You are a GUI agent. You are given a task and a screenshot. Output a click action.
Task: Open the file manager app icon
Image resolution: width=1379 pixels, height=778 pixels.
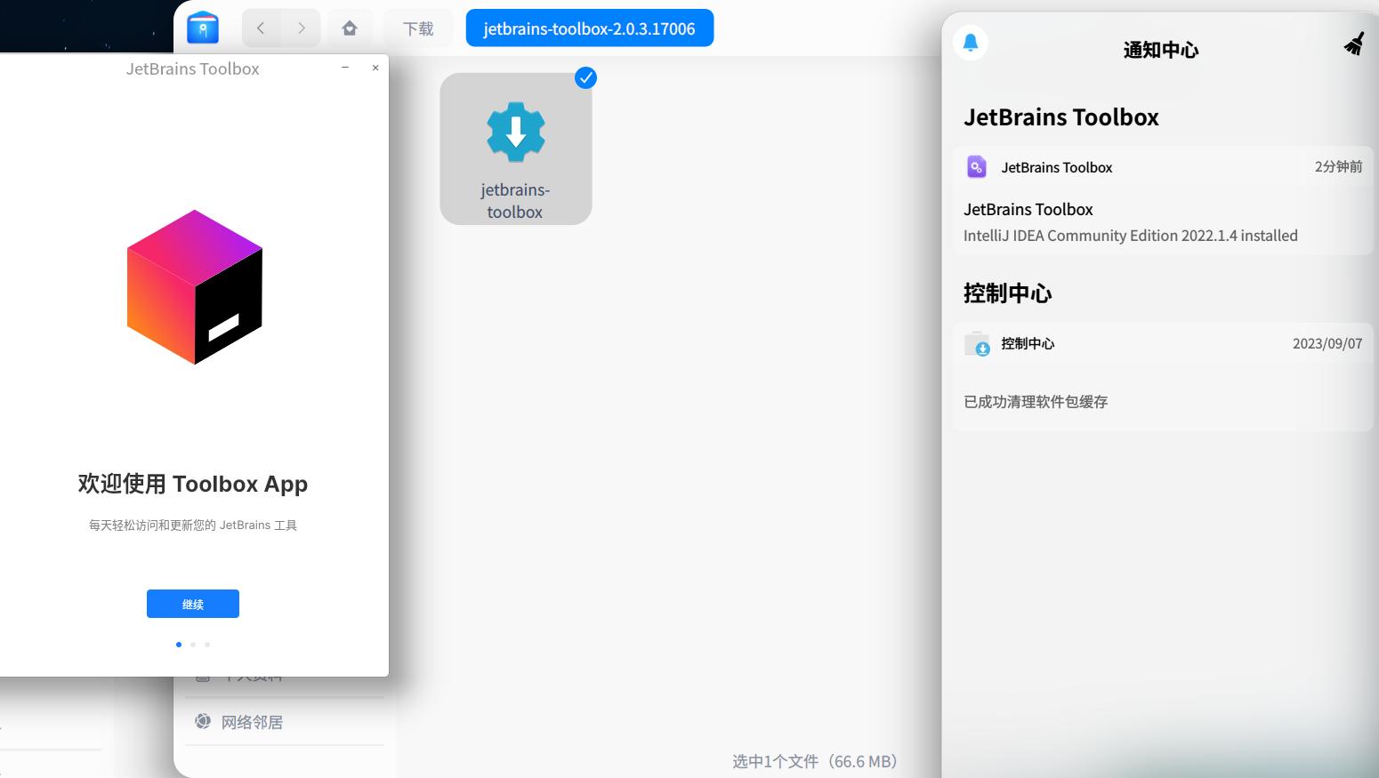pyautogui.click(x=203, y=28)
